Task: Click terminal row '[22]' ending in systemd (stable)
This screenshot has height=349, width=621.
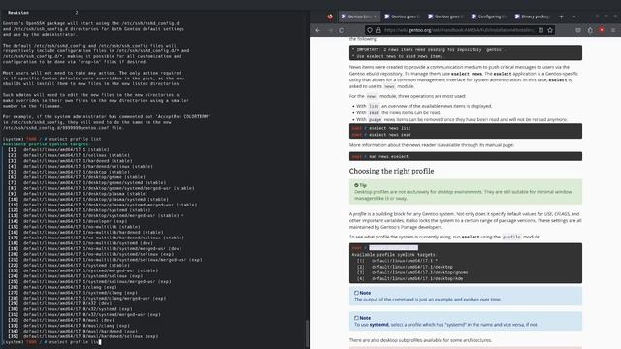Action: [69, 265]
